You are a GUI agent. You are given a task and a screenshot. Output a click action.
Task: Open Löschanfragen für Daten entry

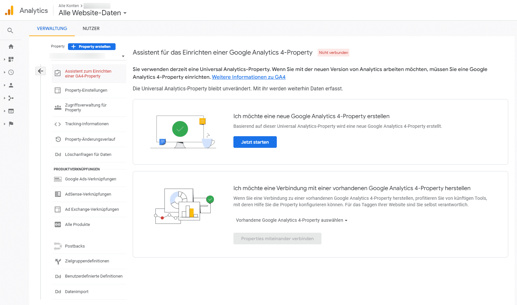89,155
